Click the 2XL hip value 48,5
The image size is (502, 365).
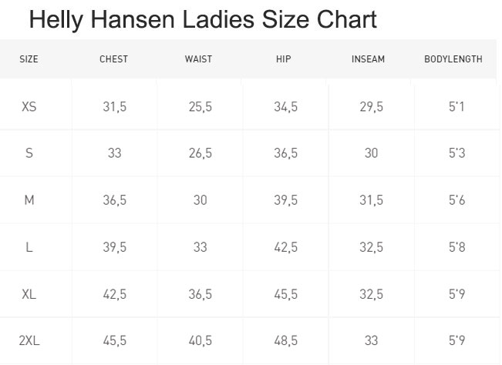point(285,340)
